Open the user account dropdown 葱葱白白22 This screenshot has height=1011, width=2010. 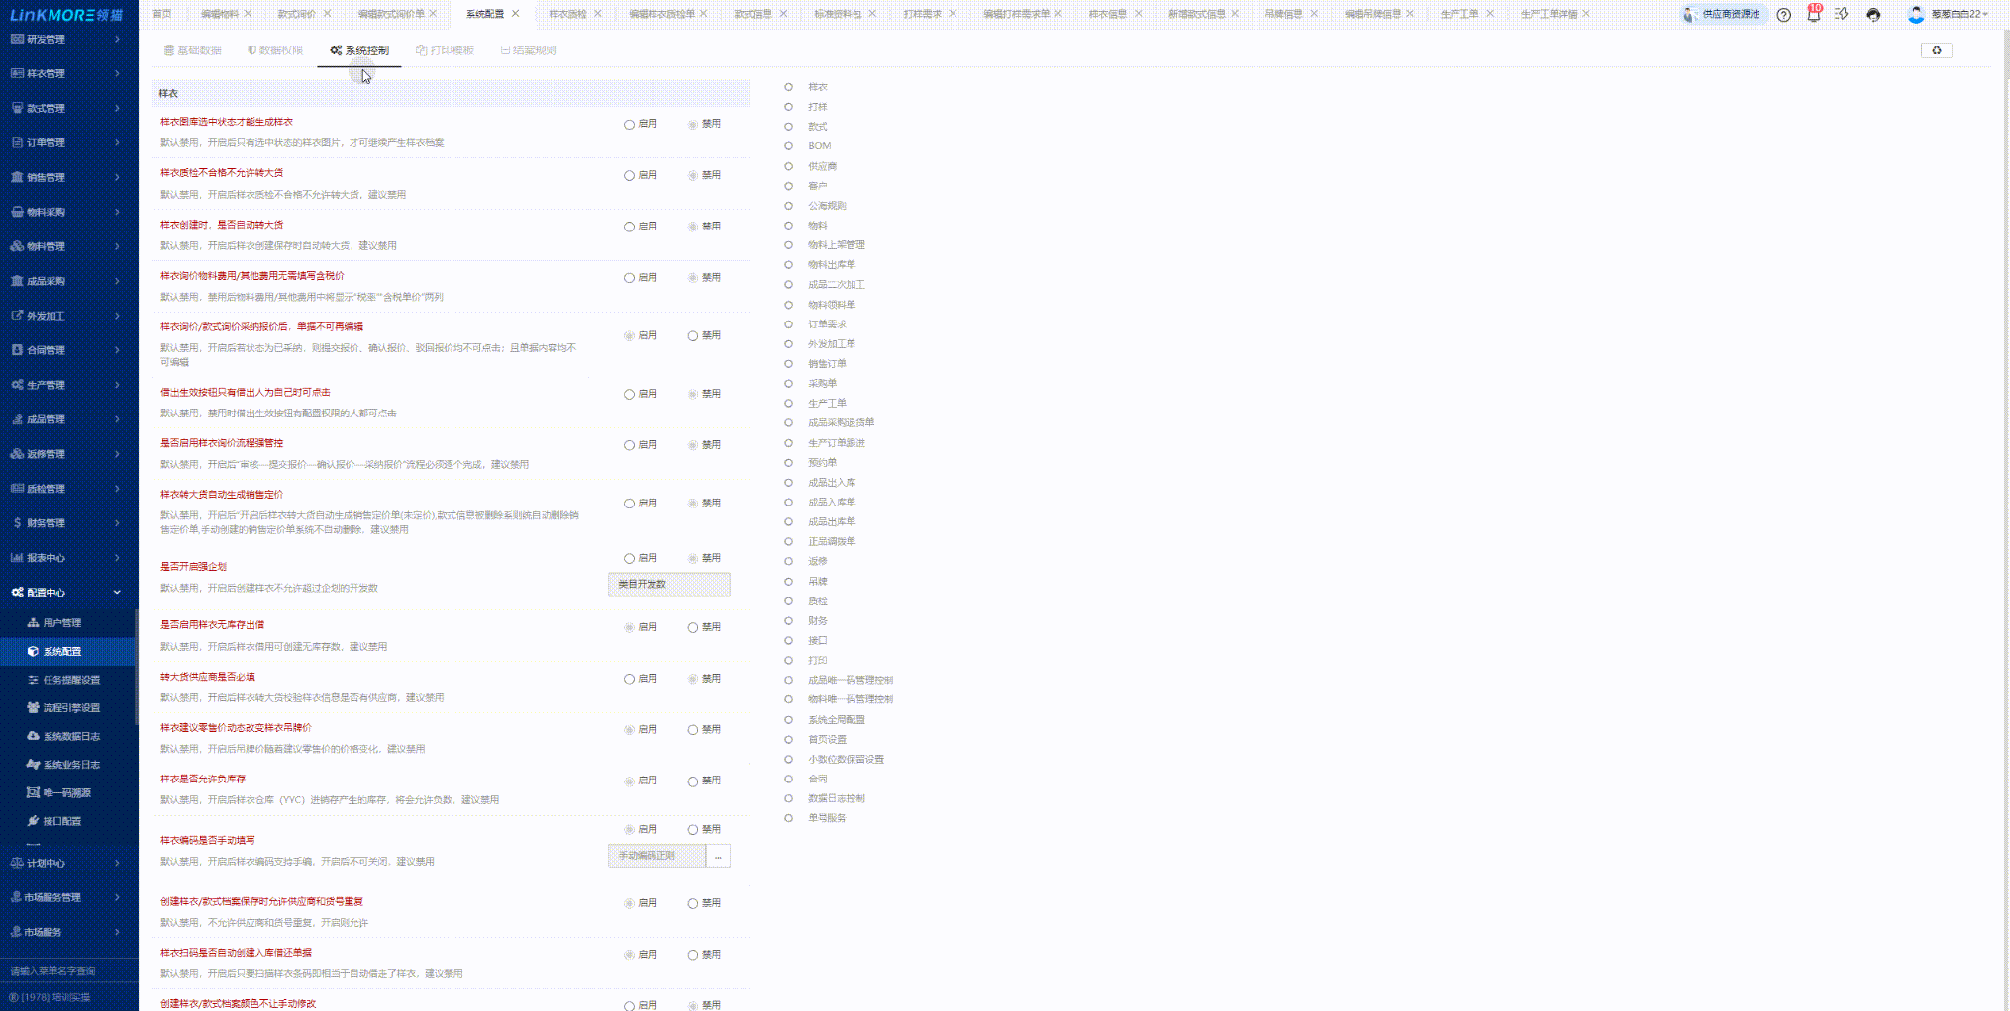click(x=1957, y=15)
